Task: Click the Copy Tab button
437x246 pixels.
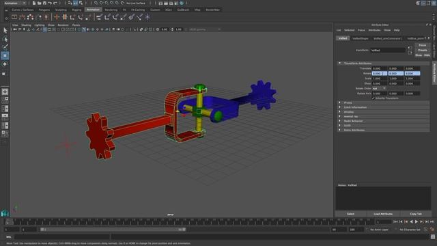Action: pos(416,214)
